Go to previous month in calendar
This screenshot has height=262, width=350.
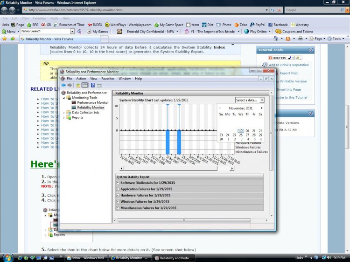pyautogui.click(x=220, y=108)
